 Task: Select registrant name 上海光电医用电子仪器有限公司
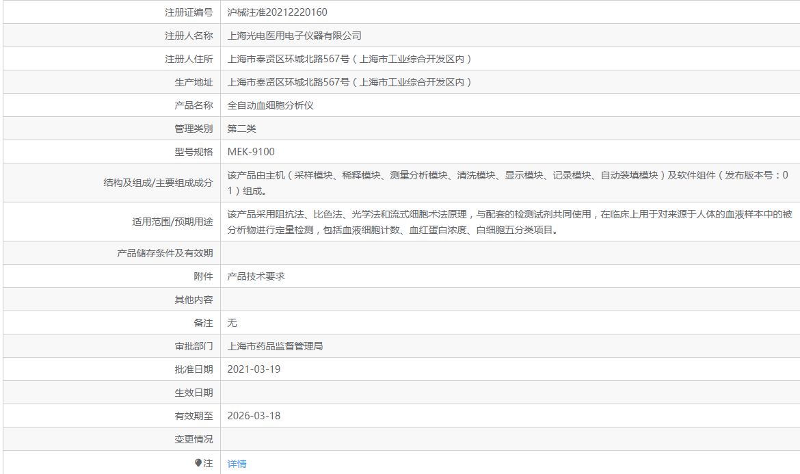tap(295, 36)
